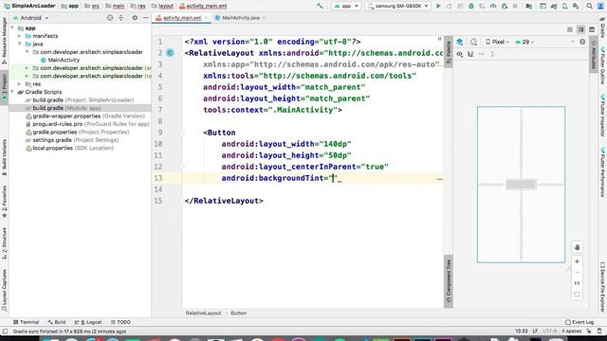Switch to the MainActivity.java editor tab
Image resolution: width=607 pixels, height=341 pixels.
240,18
